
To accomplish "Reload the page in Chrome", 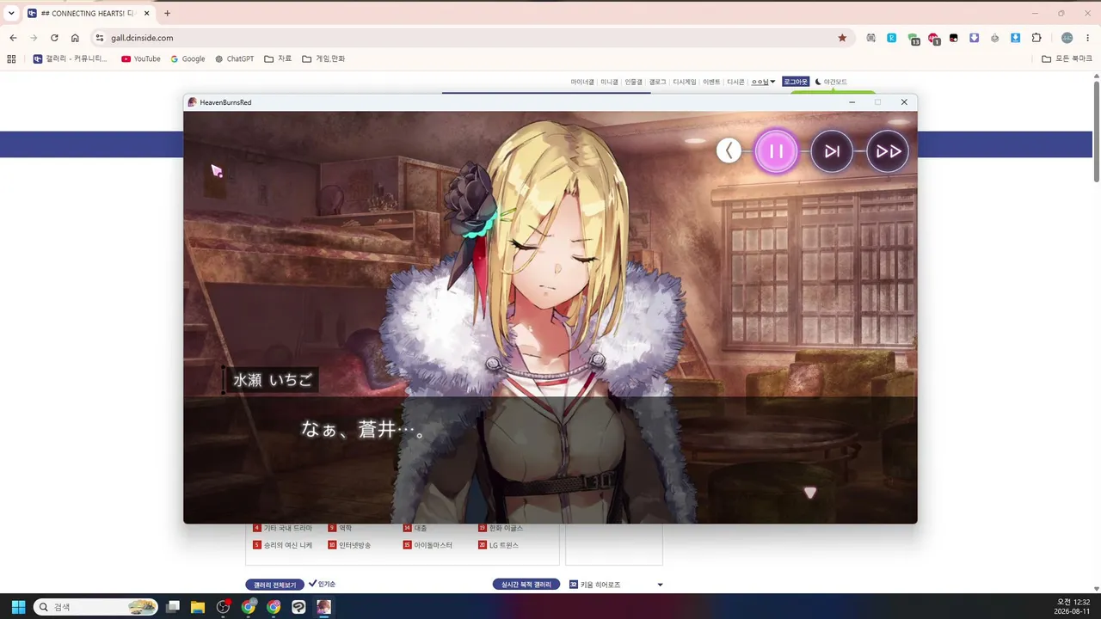I will pos(54,38).
